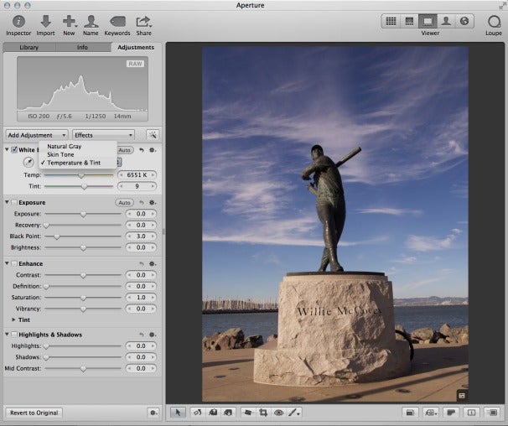Switch to Split View layout

point(409,22)
